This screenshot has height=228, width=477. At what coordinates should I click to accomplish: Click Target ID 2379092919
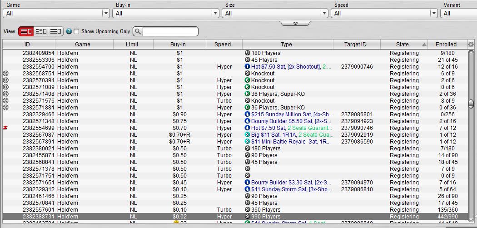357,135
